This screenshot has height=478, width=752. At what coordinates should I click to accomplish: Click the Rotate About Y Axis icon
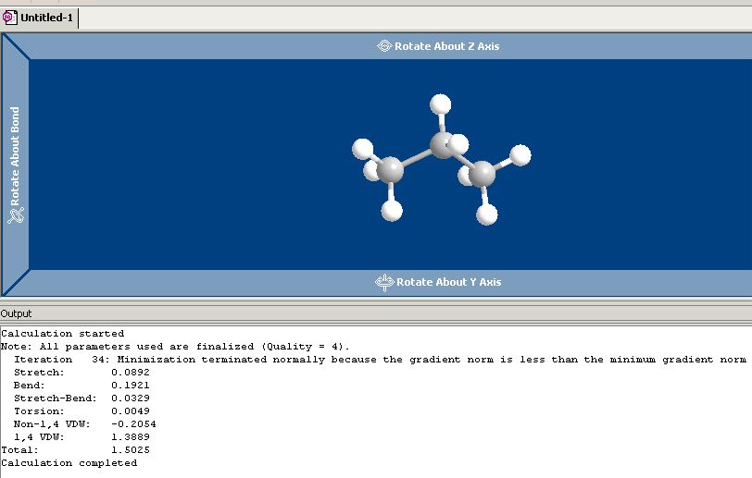click(385, 282)
